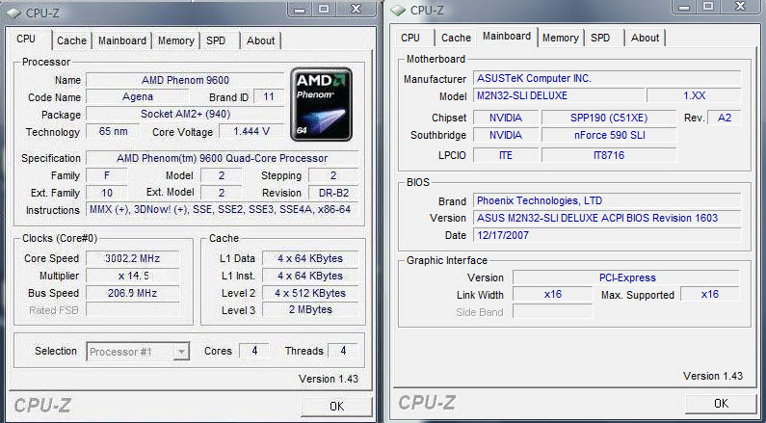
Task: Click Bus Speed value 206.9 MHz
Action: [132, 293]
